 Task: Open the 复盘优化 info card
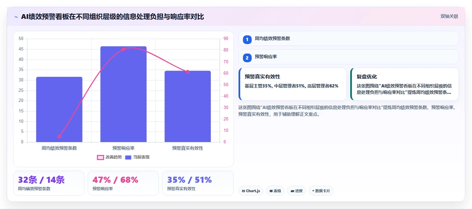tap(405, 84)
